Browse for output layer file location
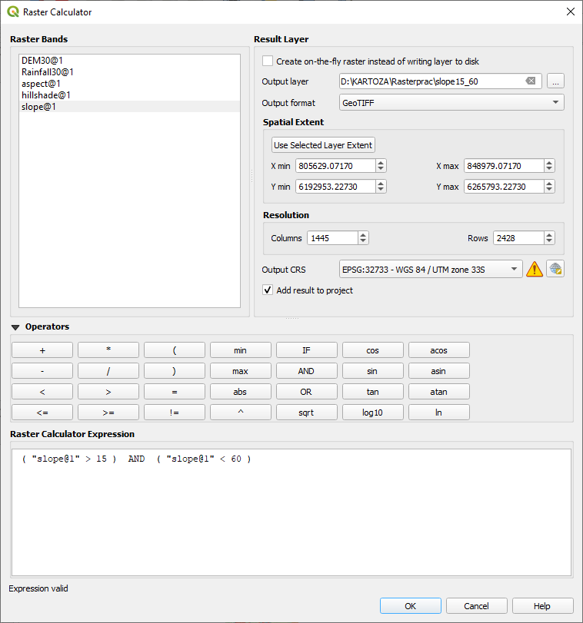The image size is (583, 623). coord(555,81)
